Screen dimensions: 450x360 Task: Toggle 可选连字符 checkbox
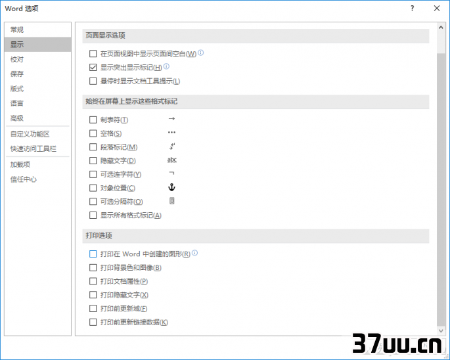(93, 174)
